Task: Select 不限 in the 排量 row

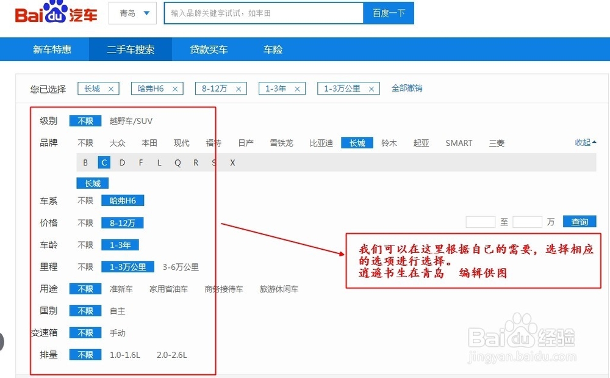Action: 85,355
